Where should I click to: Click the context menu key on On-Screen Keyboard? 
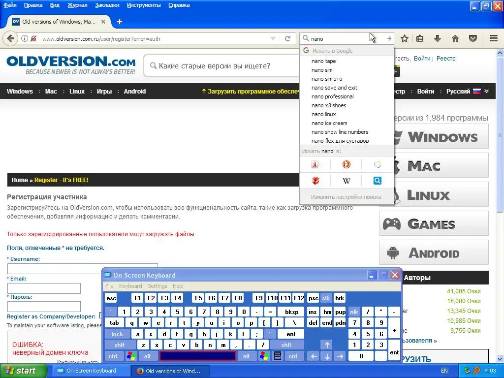click(x=278, y=356)
